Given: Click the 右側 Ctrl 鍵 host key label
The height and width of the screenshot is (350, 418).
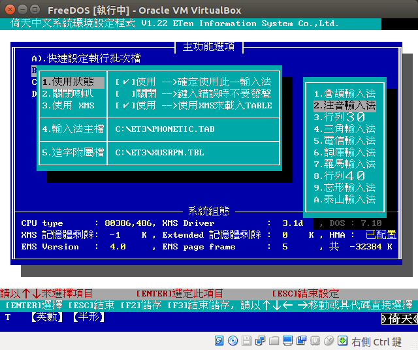Looking at the screenshot, I should (376, 342).
